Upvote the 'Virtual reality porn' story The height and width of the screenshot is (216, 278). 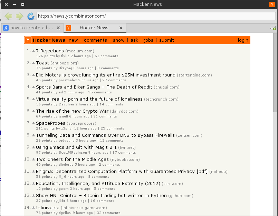33,99
